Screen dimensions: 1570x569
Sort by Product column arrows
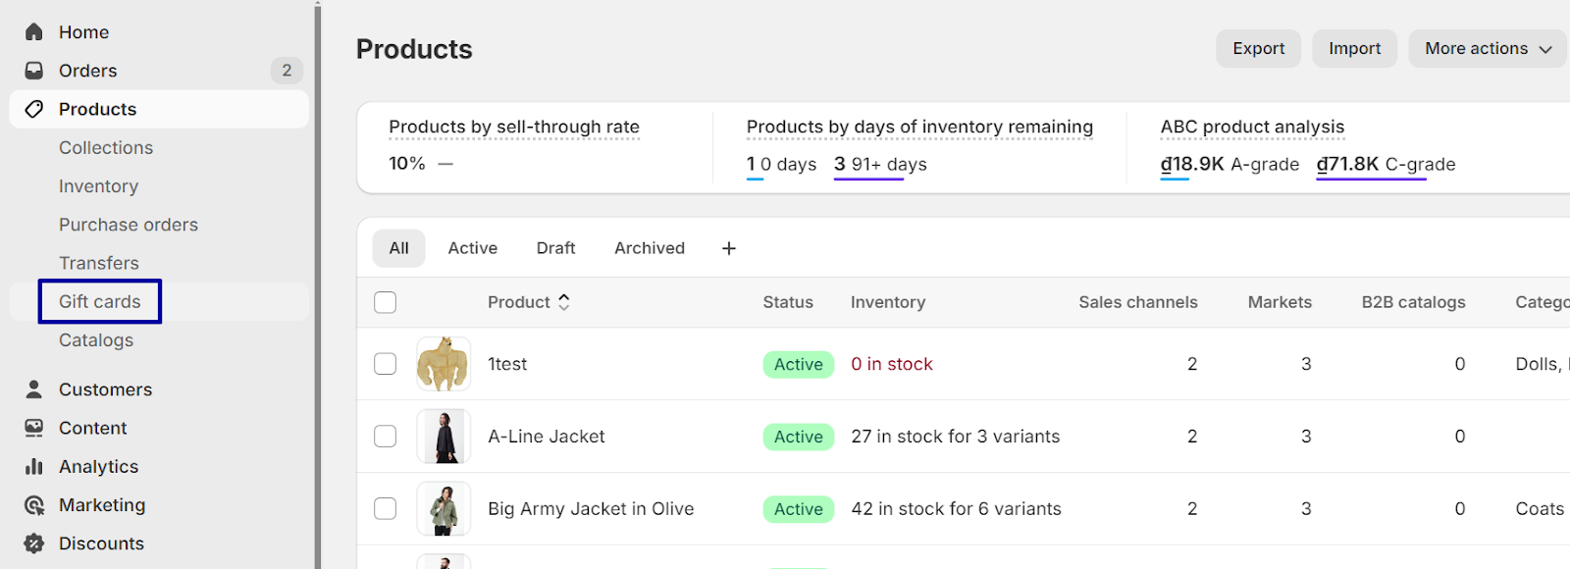tap(564, 302)
